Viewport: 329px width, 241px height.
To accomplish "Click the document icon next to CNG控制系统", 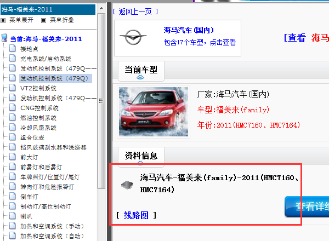I will (13, 107).
